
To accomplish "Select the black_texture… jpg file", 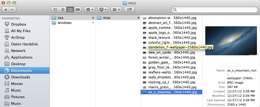I will 172,37.
